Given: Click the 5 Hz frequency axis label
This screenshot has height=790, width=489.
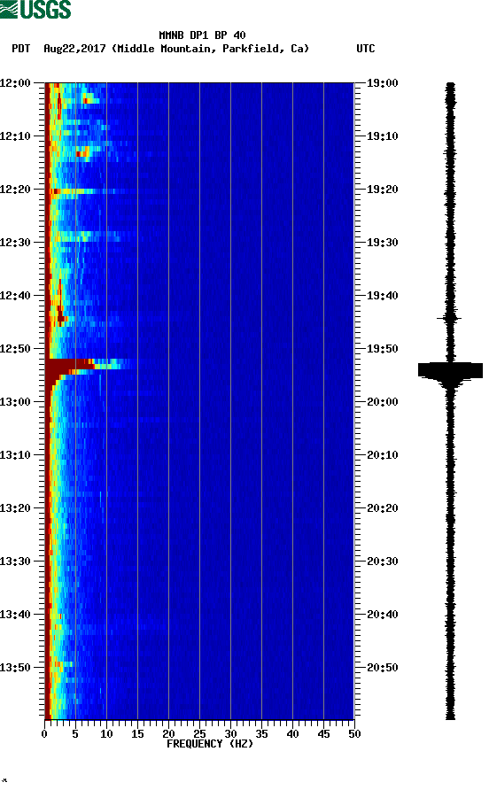Looking at the screenshot, I should [x=75, y=734].
